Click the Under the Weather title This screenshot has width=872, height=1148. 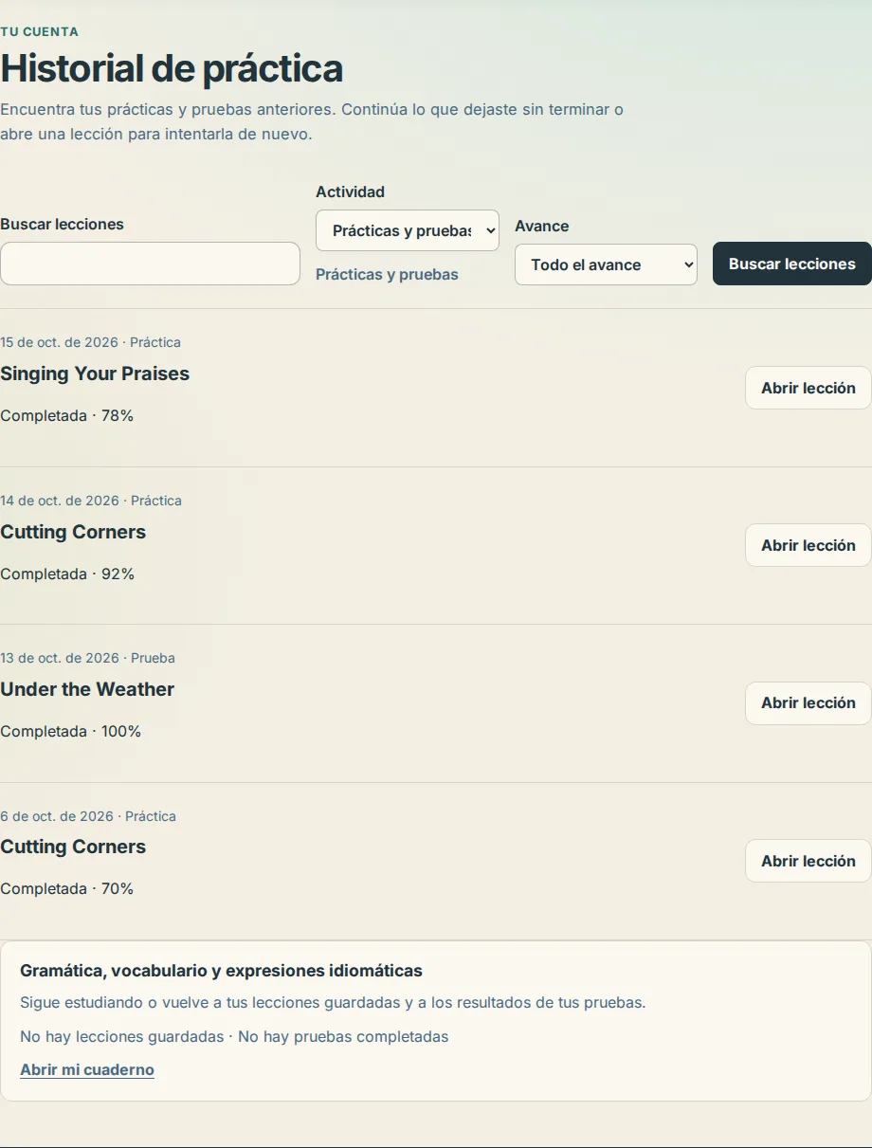point(87,689)
